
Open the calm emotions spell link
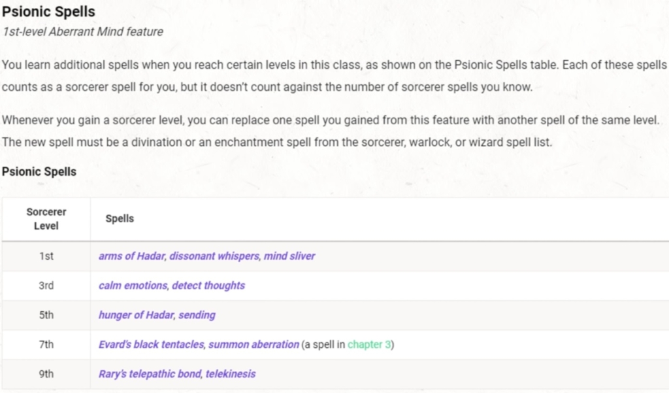tap(133, 285)
